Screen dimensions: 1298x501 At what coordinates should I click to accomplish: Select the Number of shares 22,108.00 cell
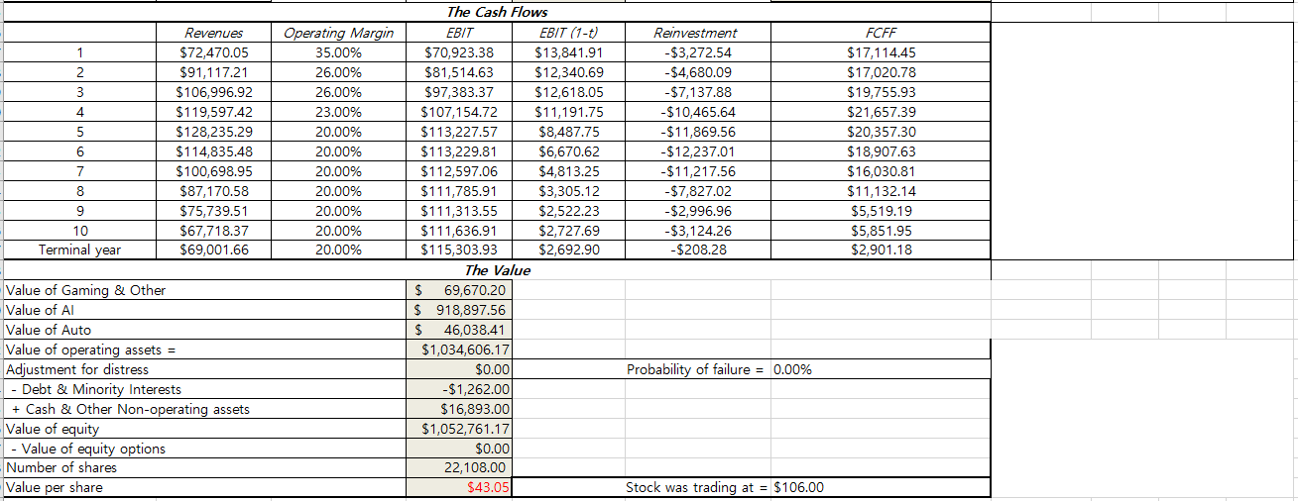coord(460,467)
